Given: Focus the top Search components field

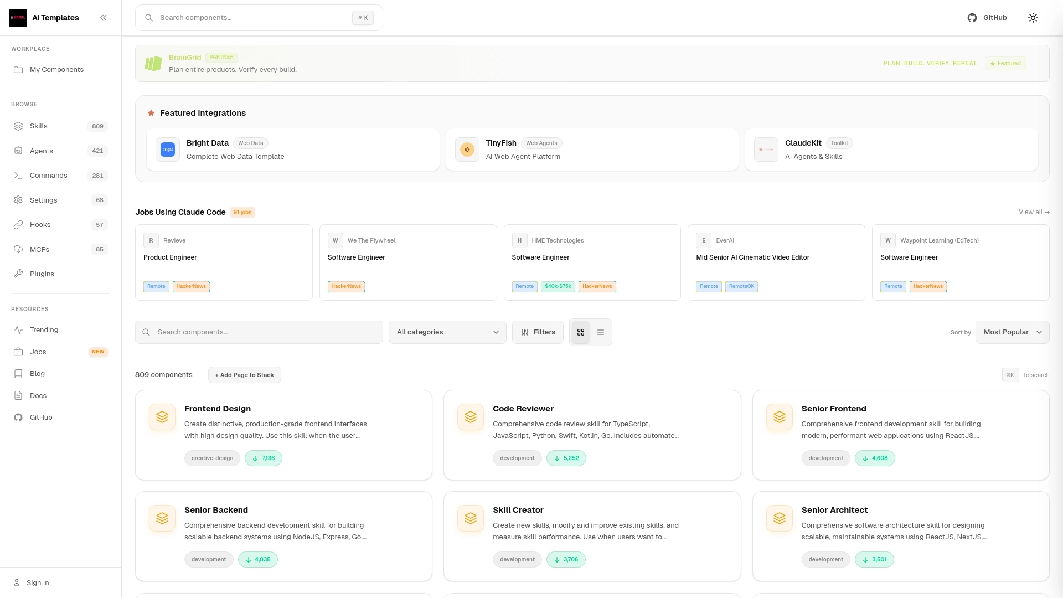Looking at the screenshot, I should point(259,18).
